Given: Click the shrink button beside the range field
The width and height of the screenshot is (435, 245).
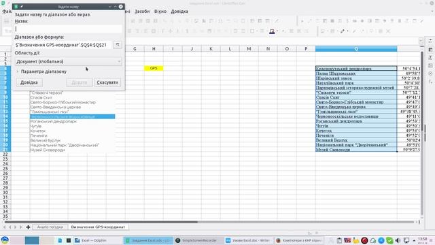Looking at the screenshot, I should pos(118,45).
